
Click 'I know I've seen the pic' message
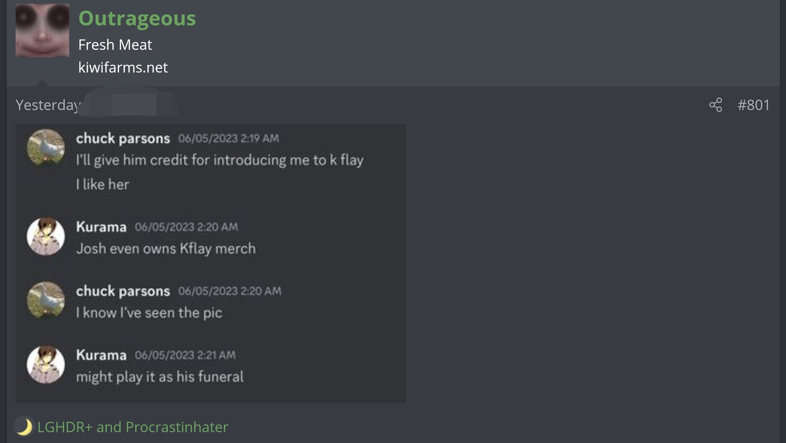[149, 313]
